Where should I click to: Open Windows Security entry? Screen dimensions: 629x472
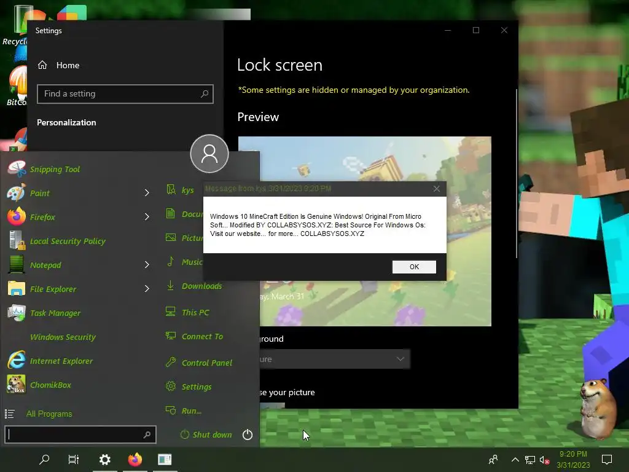click(63, 337)
